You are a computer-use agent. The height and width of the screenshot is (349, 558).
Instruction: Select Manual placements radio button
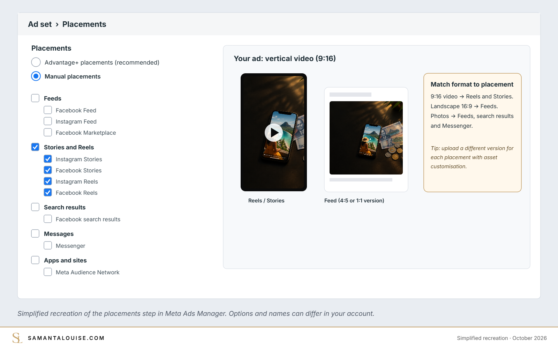point(36,76)
